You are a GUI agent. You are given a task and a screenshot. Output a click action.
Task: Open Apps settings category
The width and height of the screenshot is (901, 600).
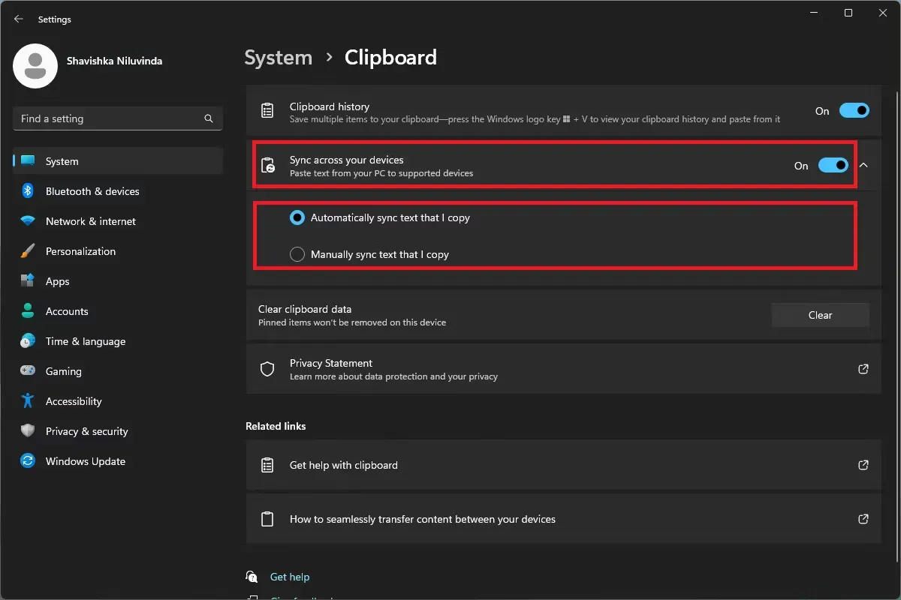(x=118, y=281)
